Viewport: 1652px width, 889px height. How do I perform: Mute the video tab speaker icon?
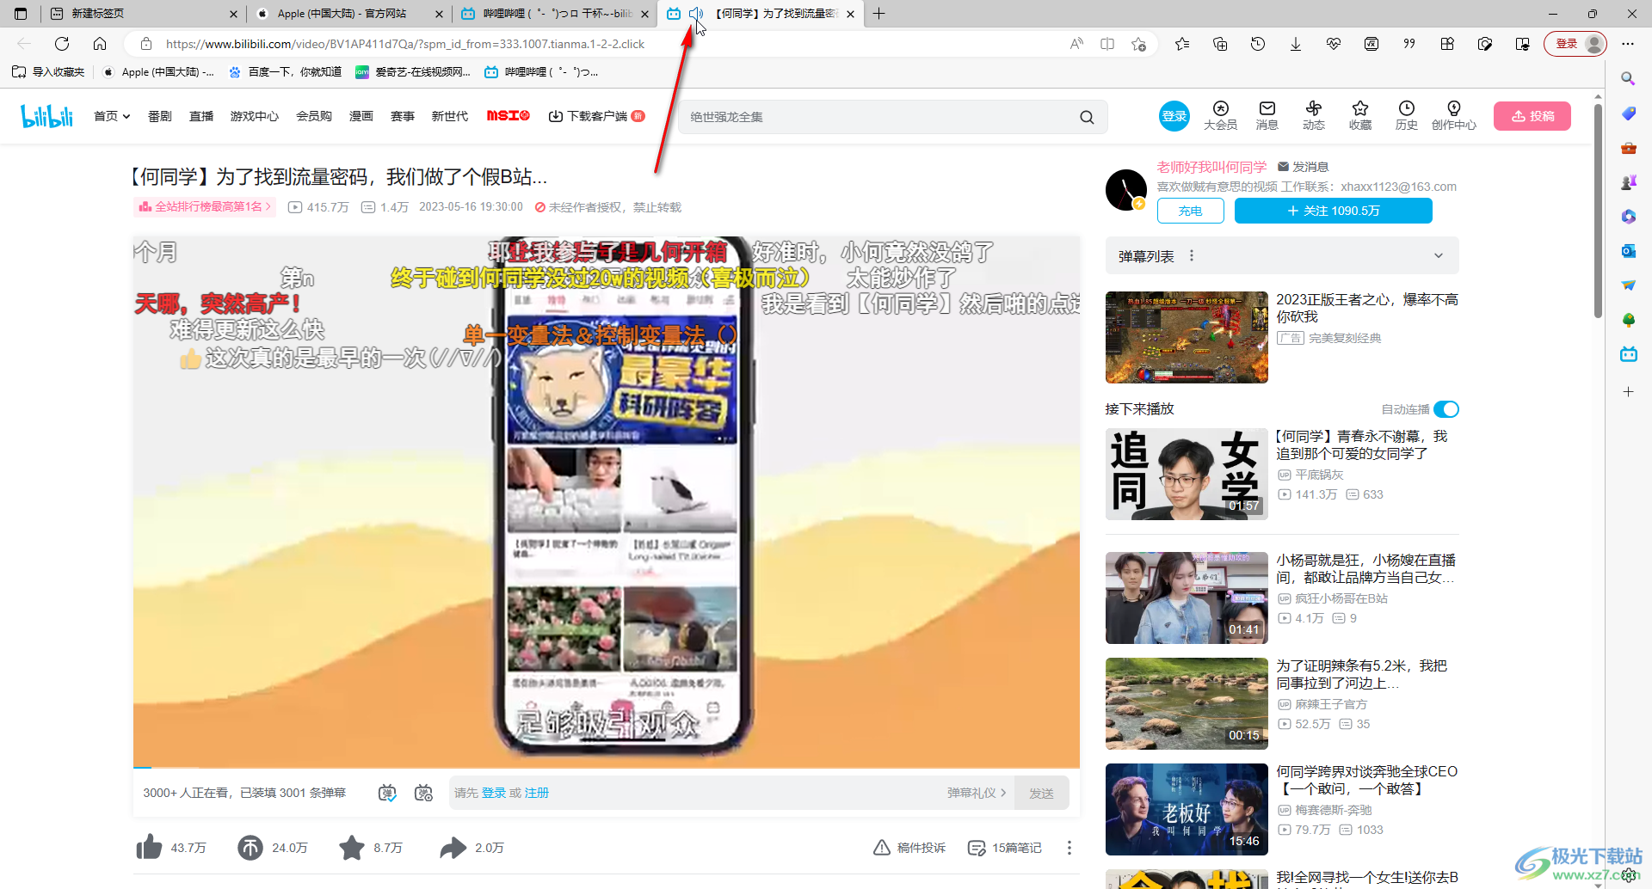click(x=696, y=14)
